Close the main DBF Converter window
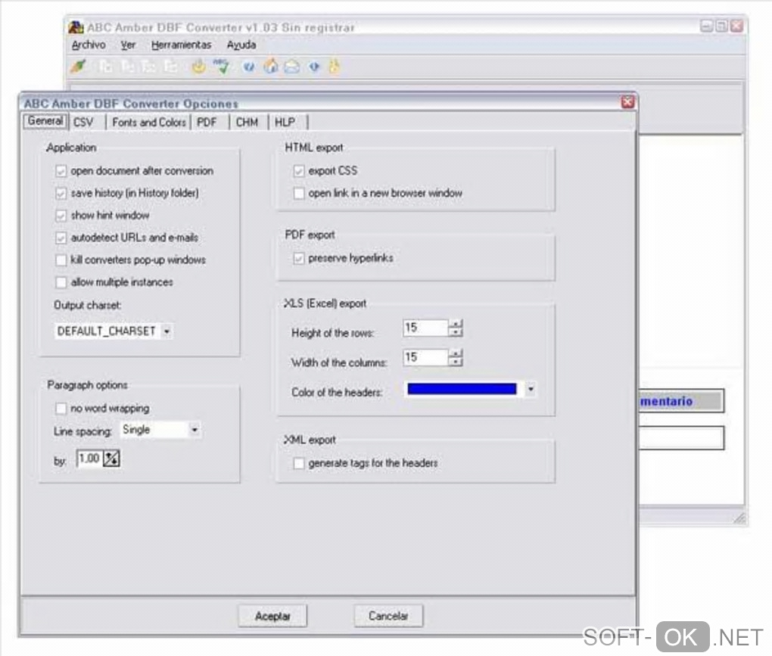Screen dimensions: 772x656 tap(736, 26)
